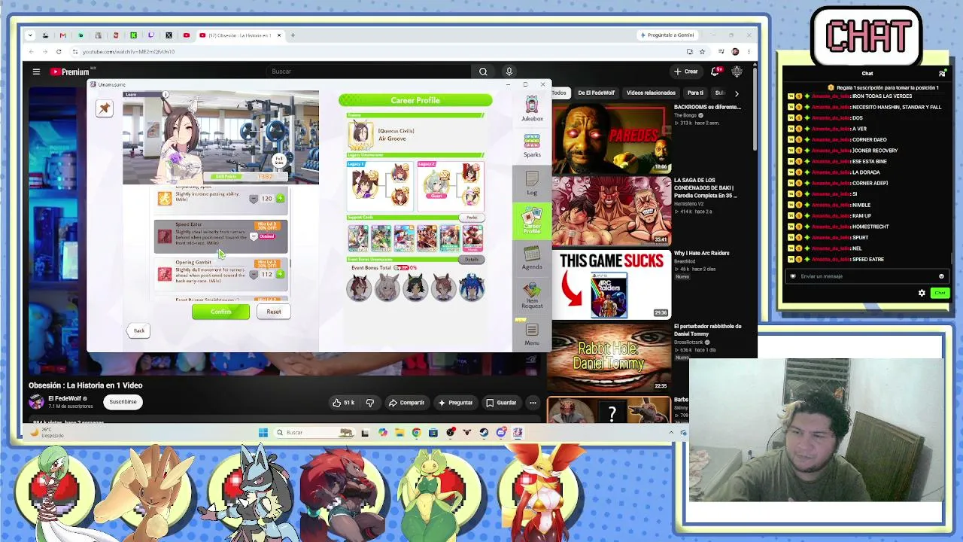Reload the page in the browser
Viewport: 963px width, 542px height.
[59, 52]
